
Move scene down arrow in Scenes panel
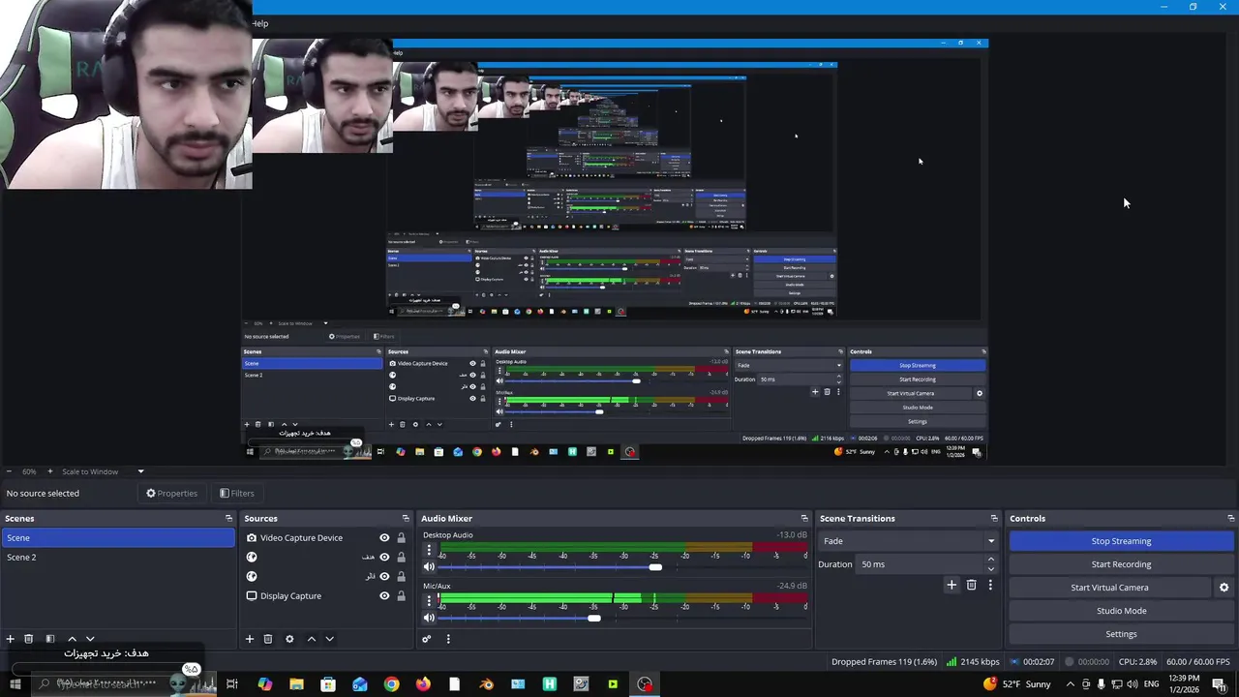(x=90, y=639)
